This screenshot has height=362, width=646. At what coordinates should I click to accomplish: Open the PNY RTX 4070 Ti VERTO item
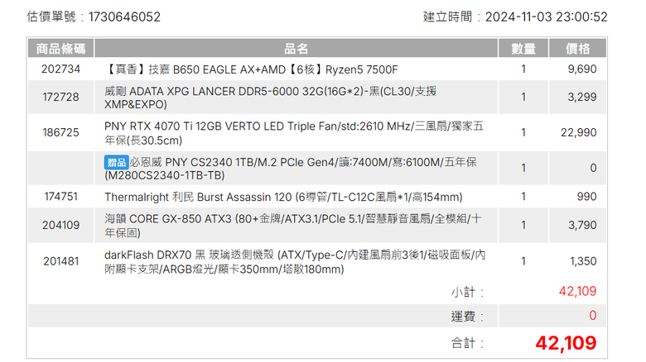[x=294, y=133]
